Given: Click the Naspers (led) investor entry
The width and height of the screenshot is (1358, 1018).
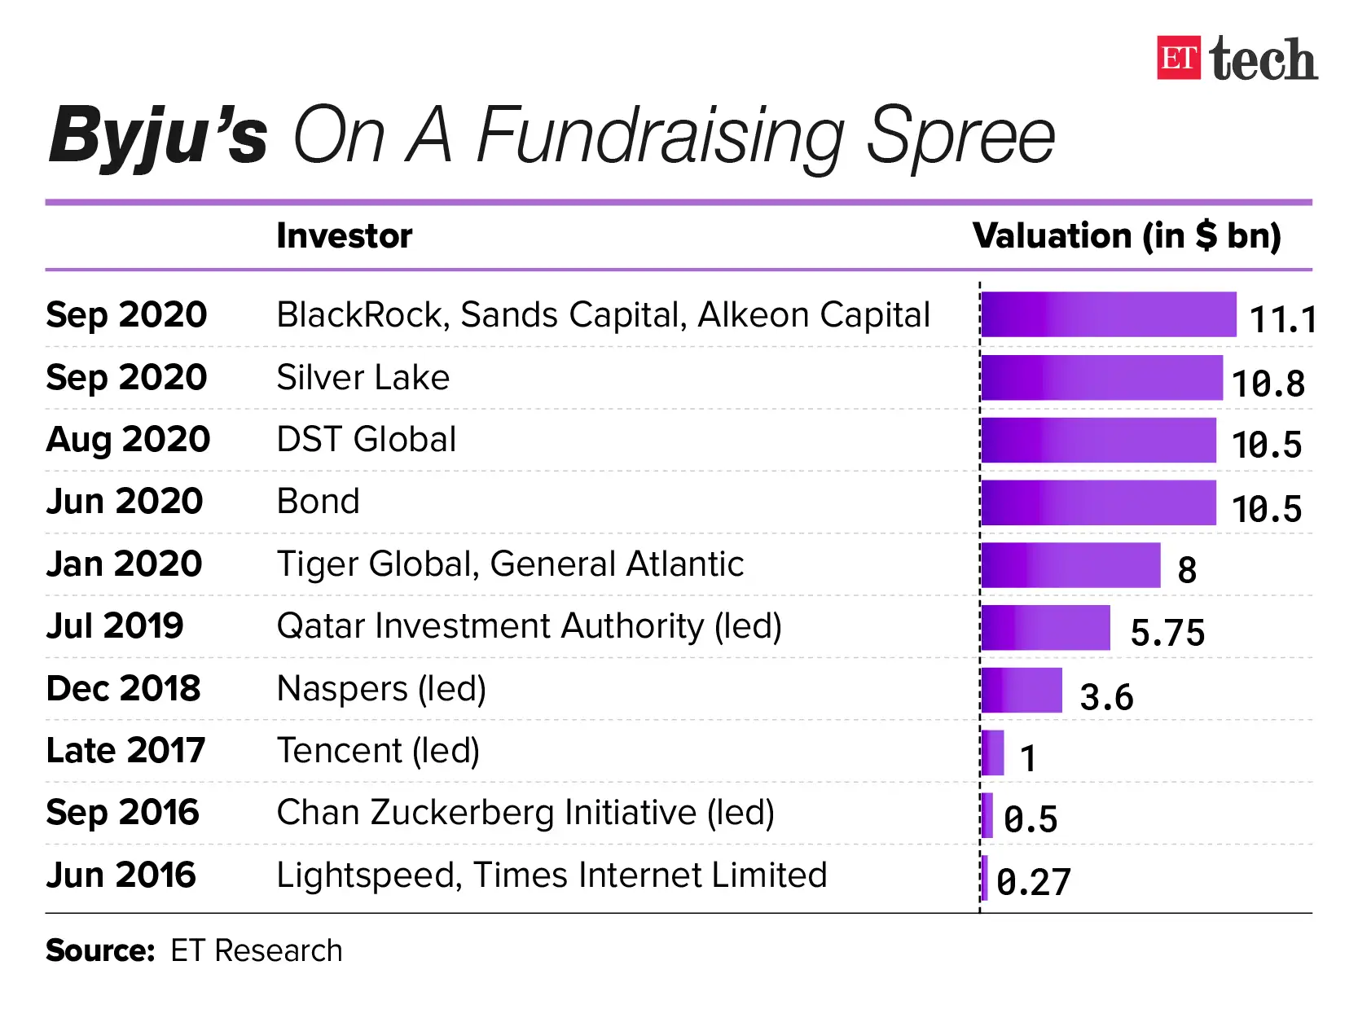Looking at the screenshot, I should 381,689.
